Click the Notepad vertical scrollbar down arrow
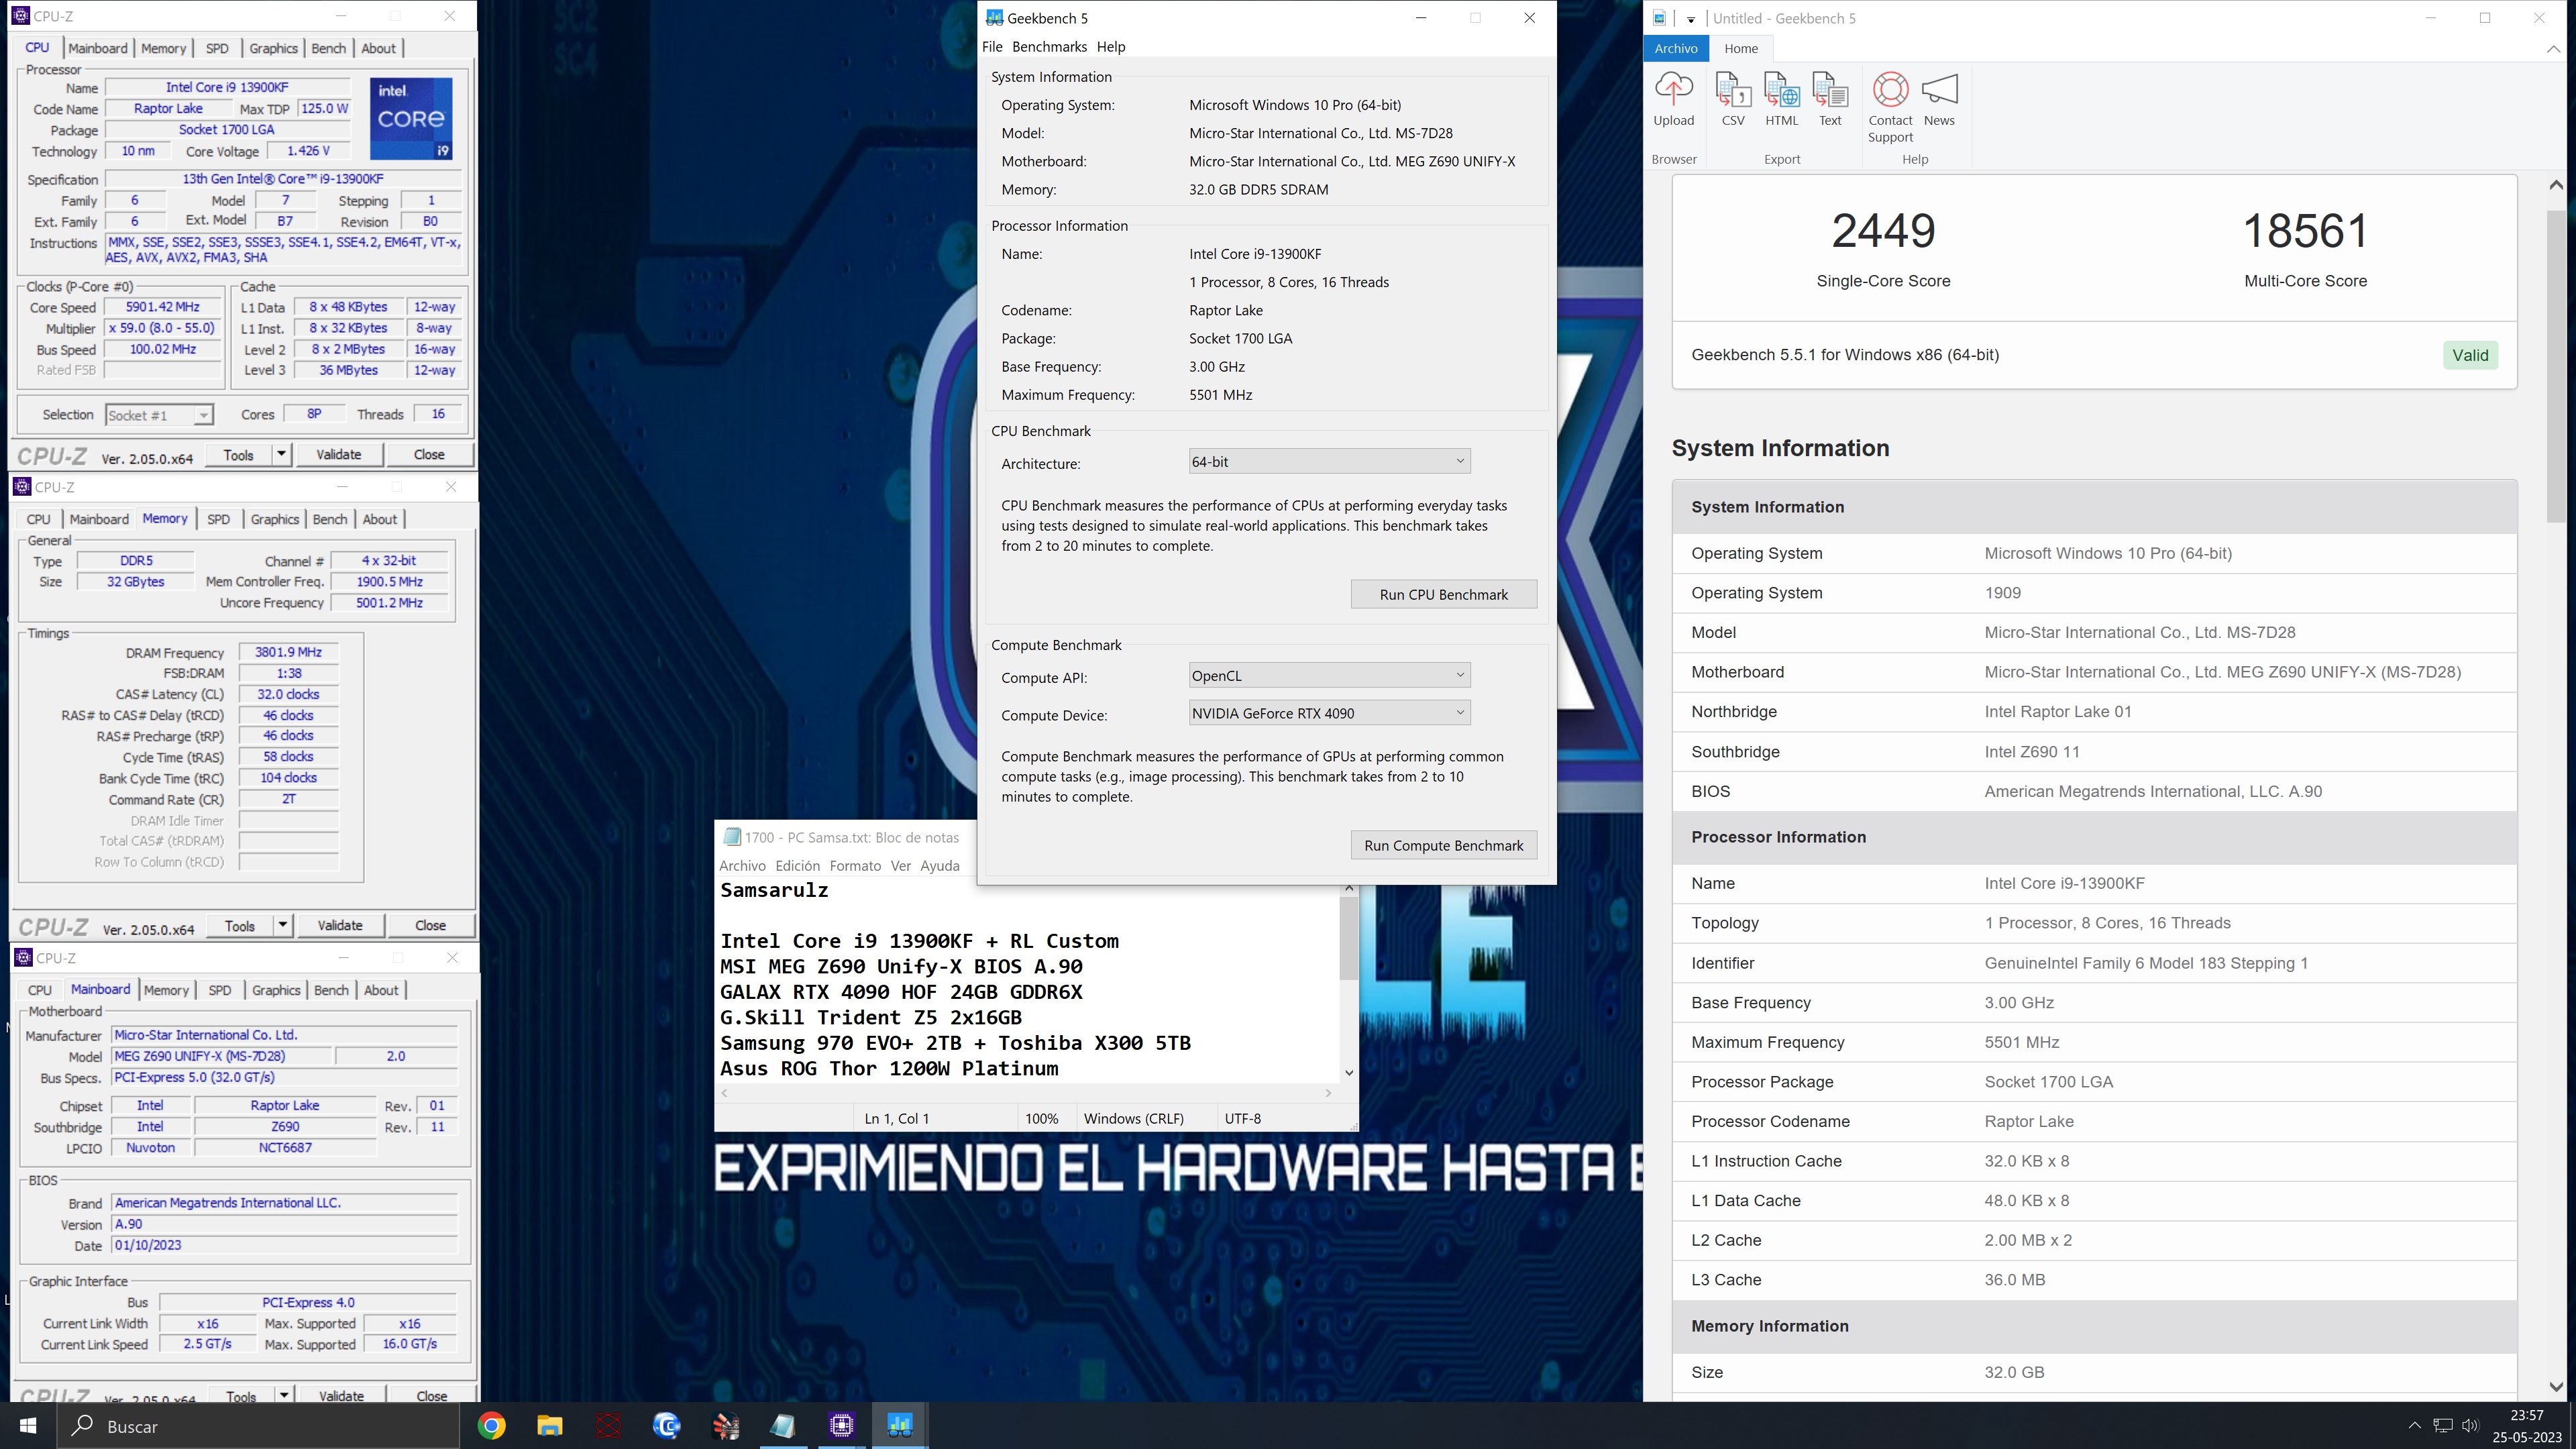Viewport: 2576px width, 1449px height. 1348,1073
